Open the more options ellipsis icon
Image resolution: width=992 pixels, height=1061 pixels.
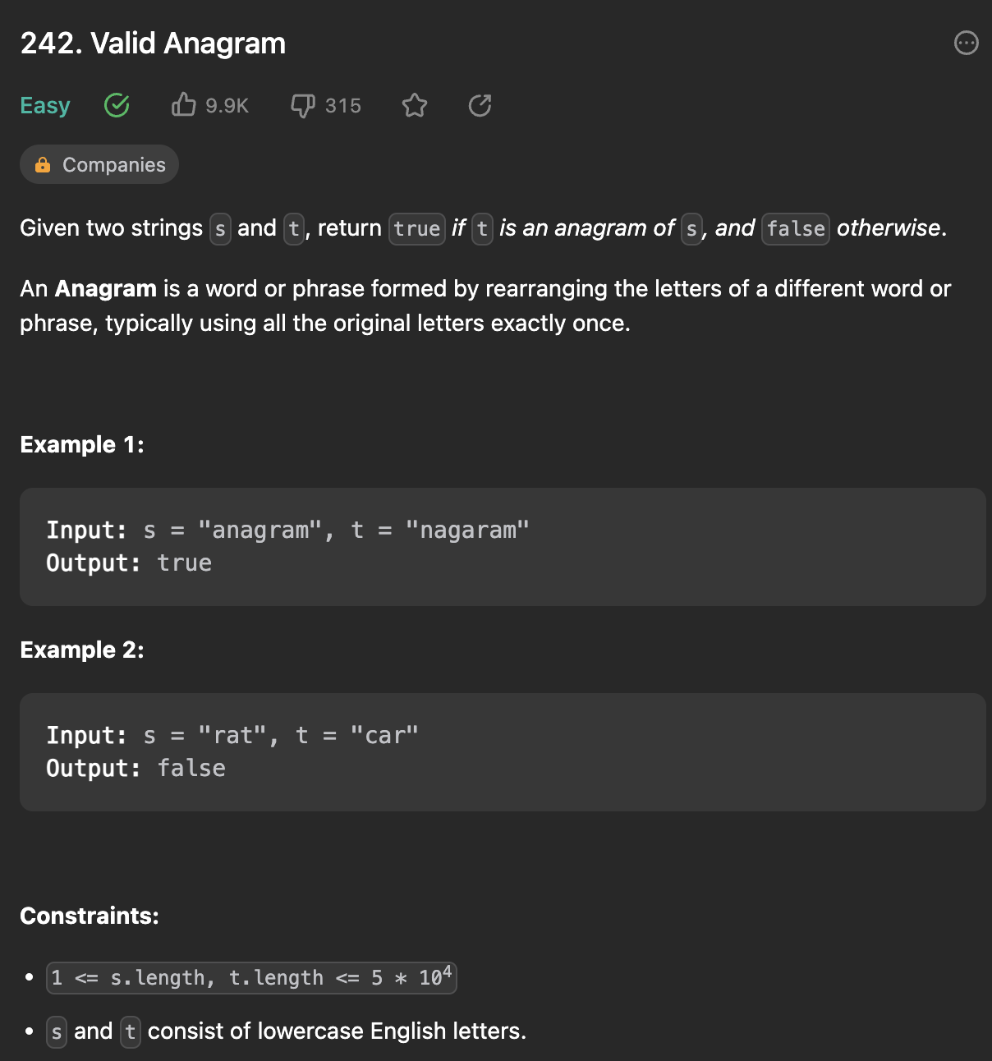(967, 43)
